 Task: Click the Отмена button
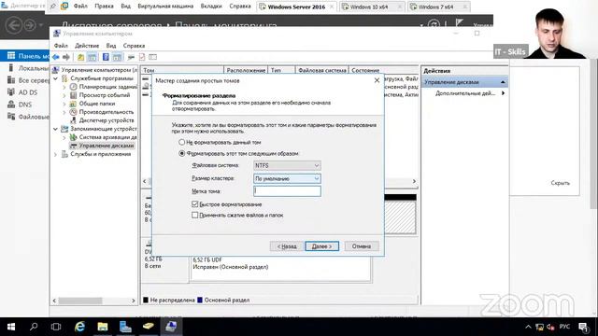click(x=362, y=246)
